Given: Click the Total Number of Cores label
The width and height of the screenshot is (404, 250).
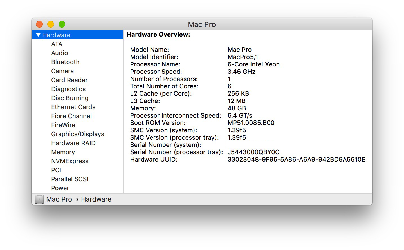Looking at the screenshot, I should tap(164, 86).
